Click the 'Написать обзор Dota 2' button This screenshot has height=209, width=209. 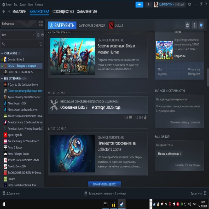pyautogui.click(x=169, y=154)
